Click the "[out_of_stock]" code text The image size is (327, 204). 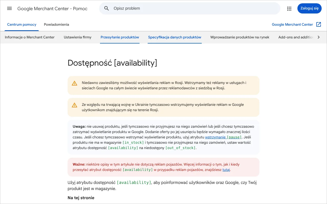tap(181, 148)
